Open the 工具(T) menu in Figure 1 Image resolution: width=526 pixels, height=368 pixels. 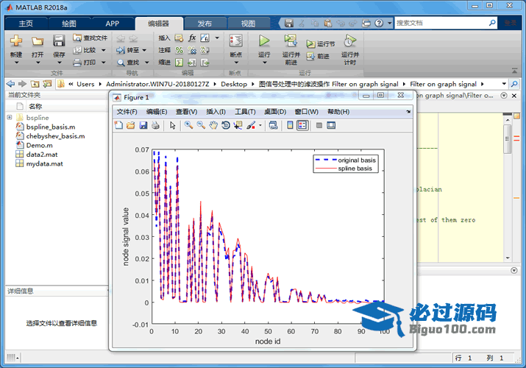(x=245, y=112)
